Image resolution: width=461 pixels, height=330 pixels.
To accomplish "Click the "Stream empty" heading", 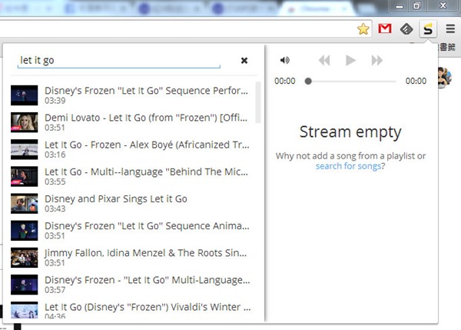I will pyautogui.click(x=350, y=132).
